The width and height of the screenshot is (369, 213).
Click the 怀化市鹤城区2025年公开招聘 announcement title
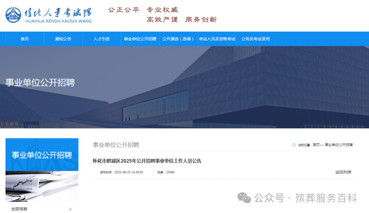(x=147, y=161)
